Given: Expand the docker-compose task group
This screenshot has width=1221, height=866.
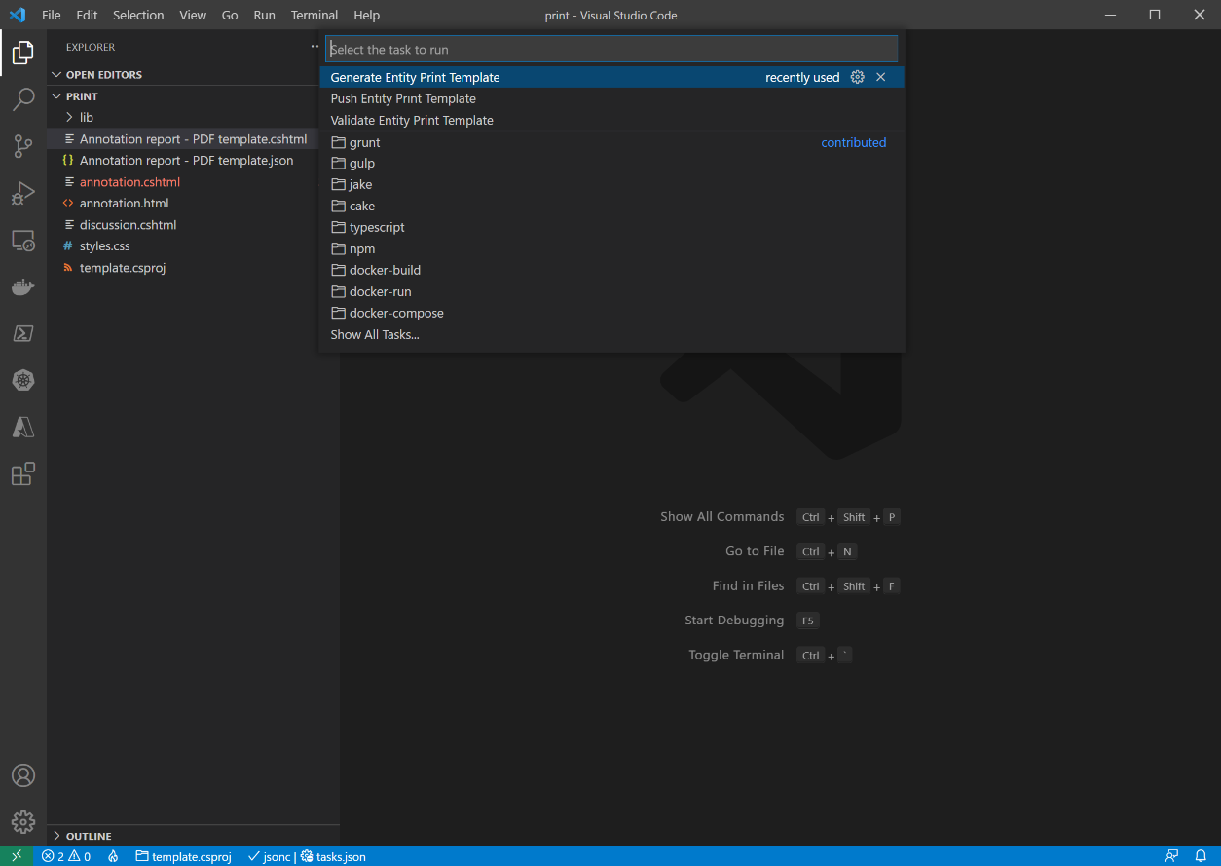Looking at the screenshot, I should (x=612, y=314).
